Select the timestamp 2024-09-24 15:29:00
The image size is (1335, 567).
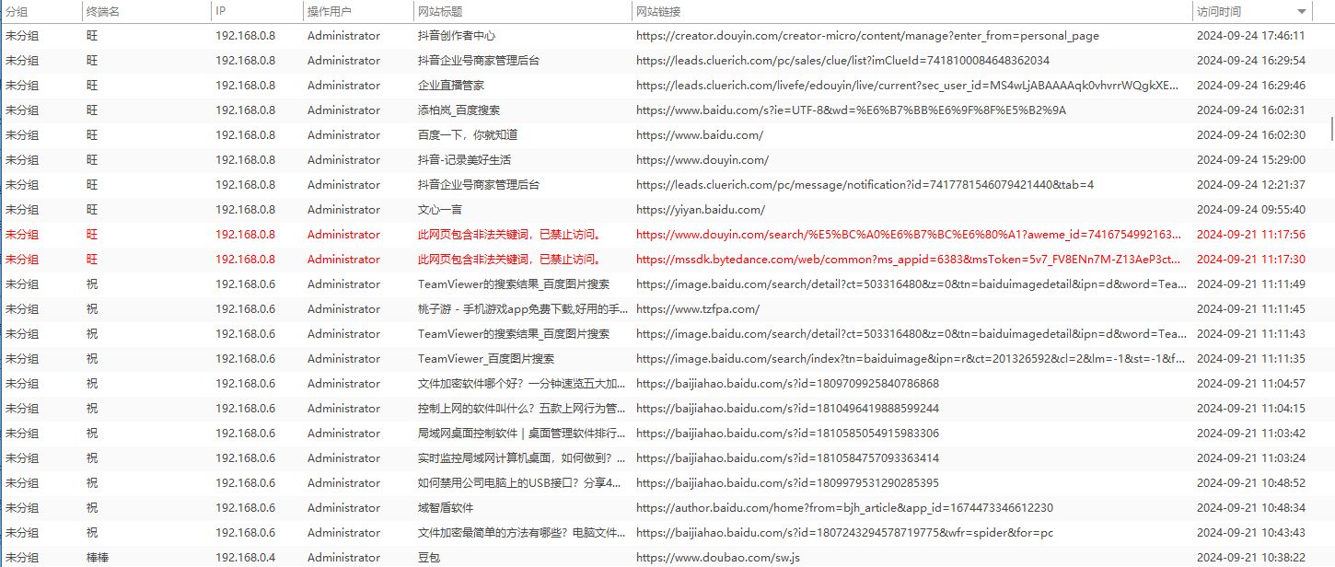click(1251, 160)
